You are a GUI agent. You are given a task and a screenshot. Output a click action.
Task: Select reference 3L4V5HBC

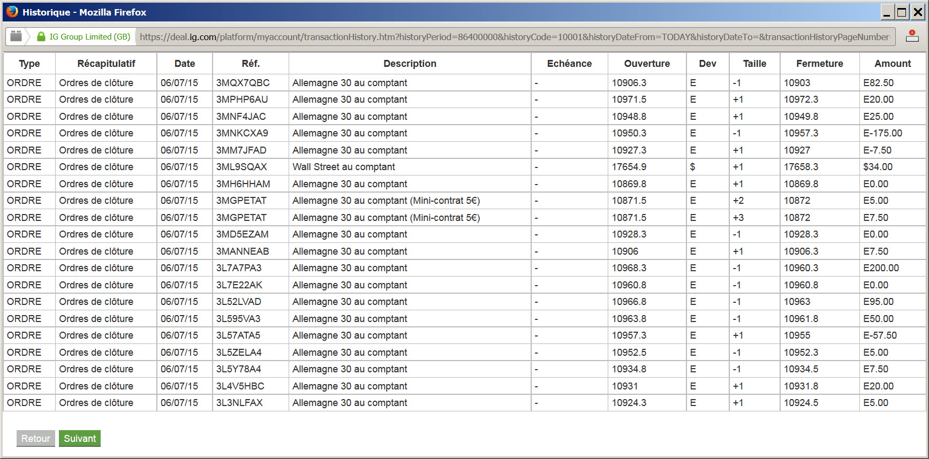click(240, 386)
